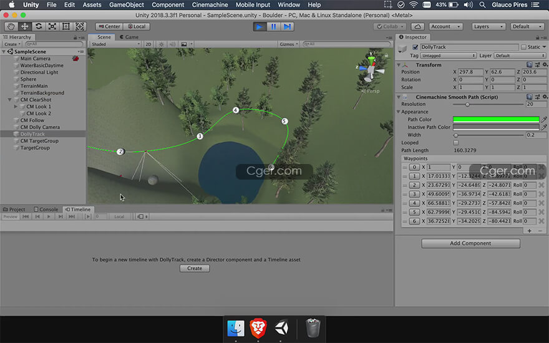
Task: Toggle scene lighting icon
Action: (x=161, y=44)
